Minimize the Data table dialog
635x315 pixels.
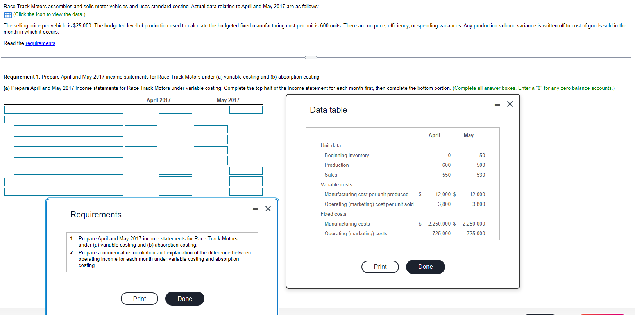(x=497, y=104)
